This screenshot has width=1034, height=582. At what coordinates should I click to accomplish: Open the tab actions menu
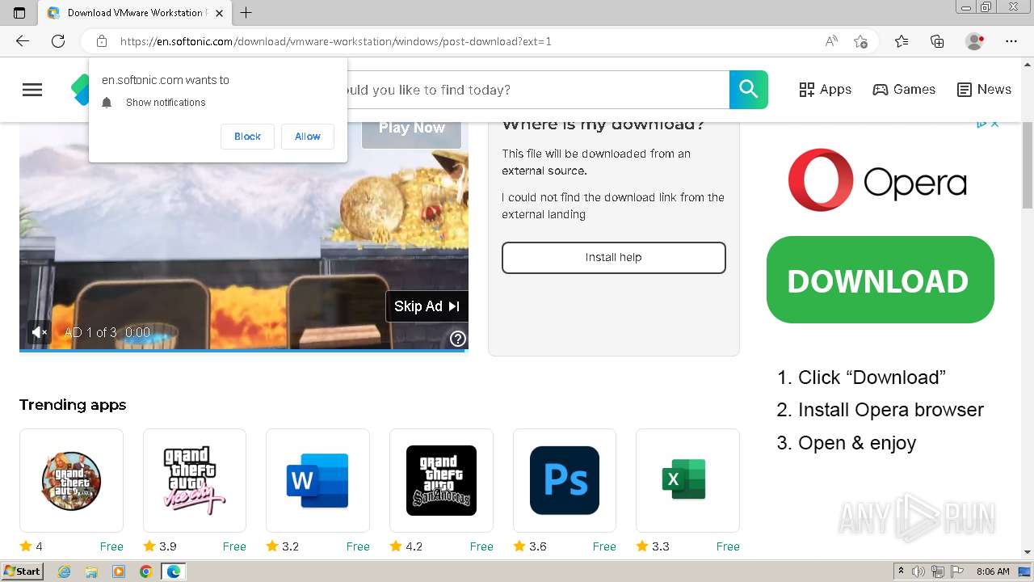pos(19,13)
